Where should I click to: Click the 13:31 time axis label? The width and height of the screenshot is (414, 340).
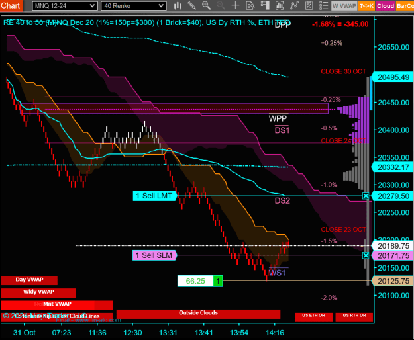click(x=168, y=333)
